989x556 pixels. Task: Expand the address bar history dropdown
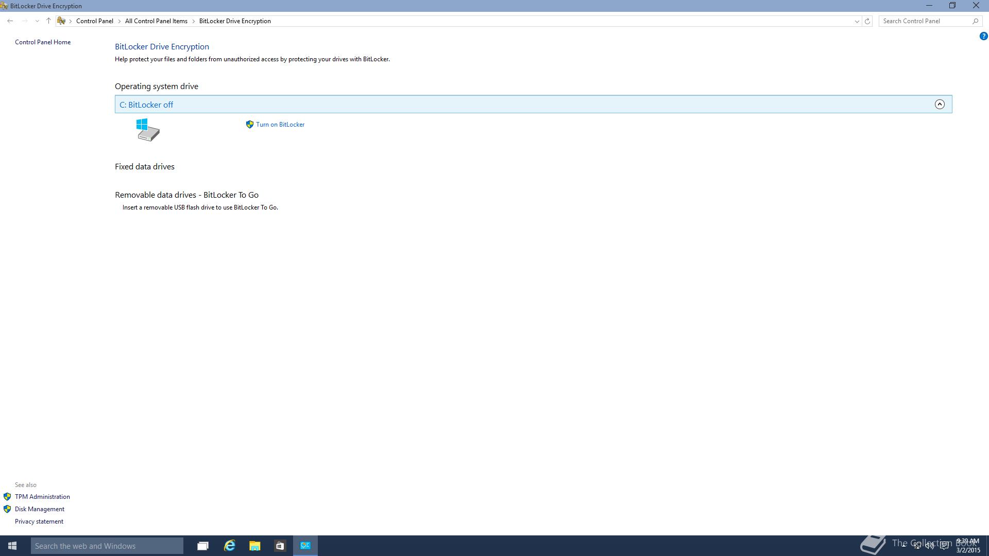pyautogui.click(x=857, y=21)
